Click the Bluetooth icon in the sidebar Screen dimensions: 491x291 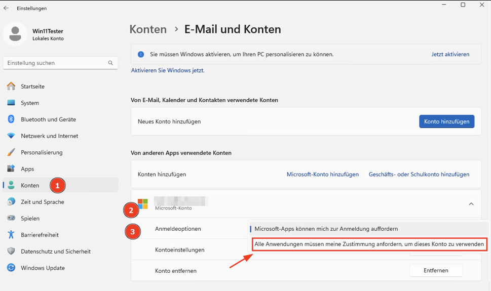point(11,119)
